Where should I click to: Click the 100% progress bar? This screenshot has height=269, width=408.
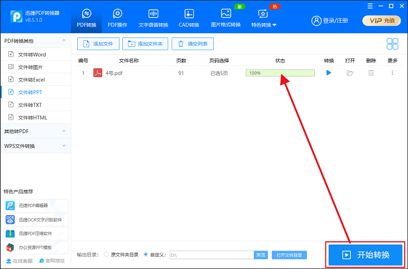coord(280,73)
